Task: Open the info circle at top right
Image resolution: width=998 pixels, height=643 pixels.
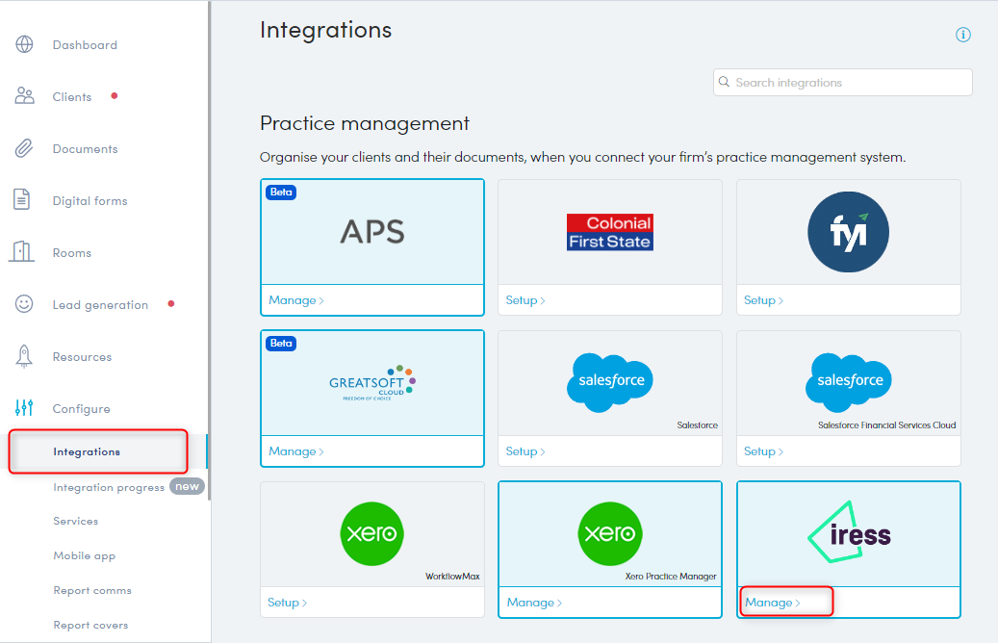Action: (x=963, y=35)
